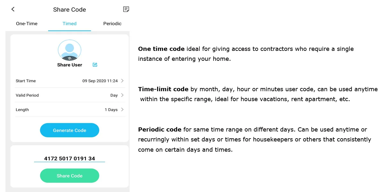Open the code records icon in header
Image resolution: width=384 pixels, height=192 pixels.
point(126,9)
